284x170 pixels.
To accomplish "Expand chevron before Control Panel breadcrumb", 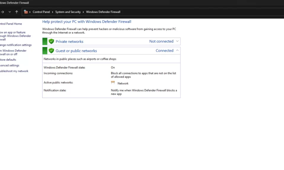I will [30, 12].
